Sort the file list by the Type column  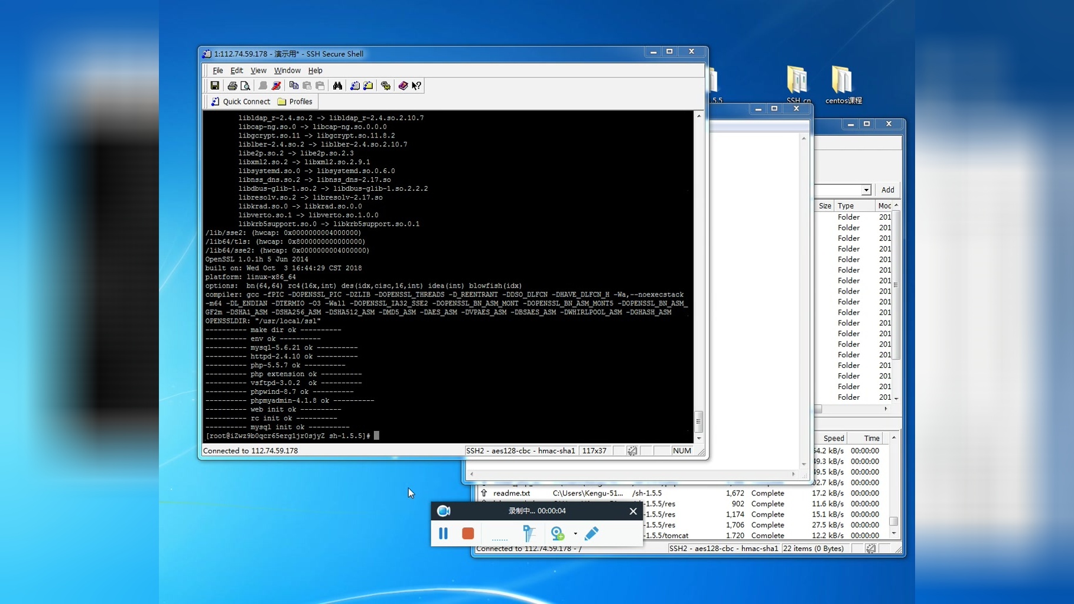[854, 206]
